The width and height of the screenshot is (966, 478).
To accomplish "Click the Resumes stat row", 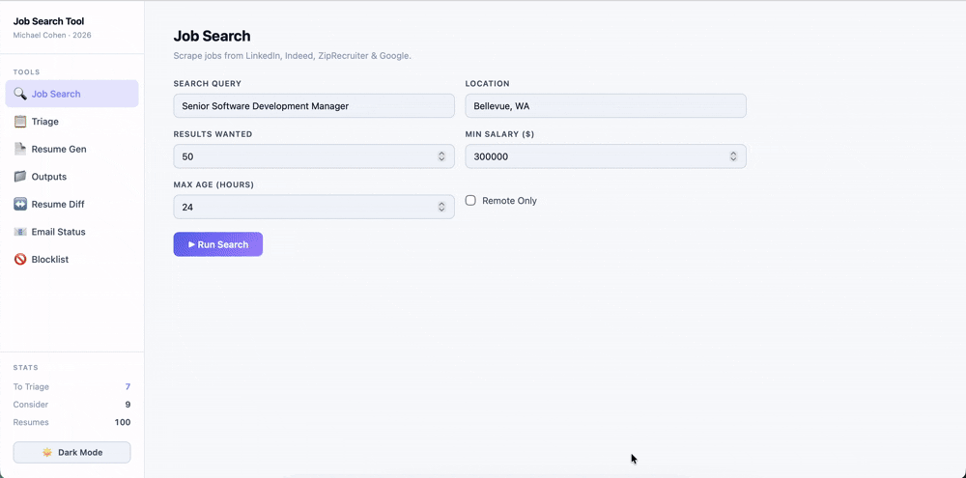I will click(x=72, y=423).
